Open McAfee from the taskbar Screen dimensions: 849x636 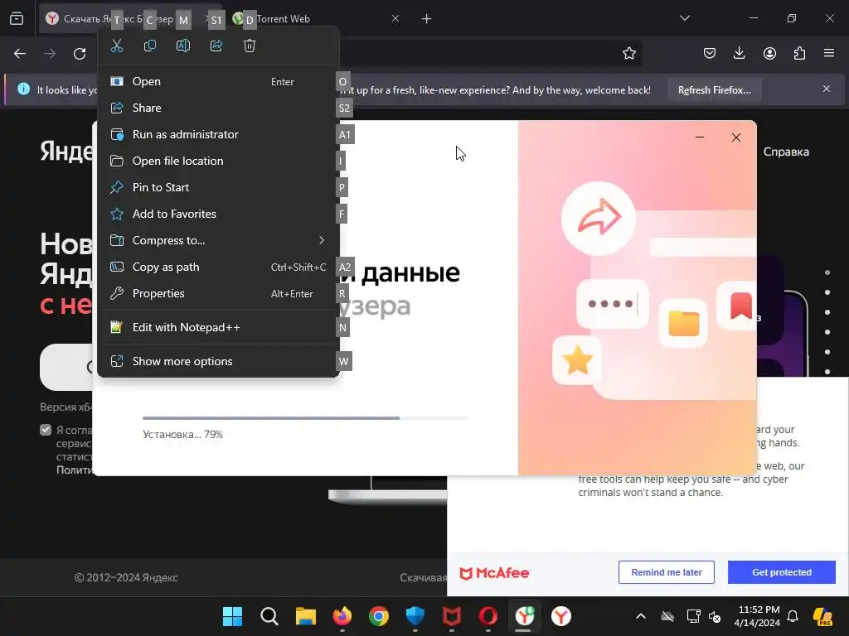452,616
